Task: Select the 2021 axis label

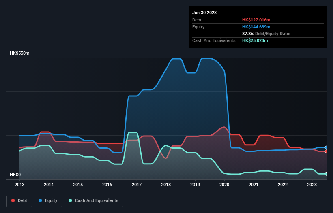Action: click(254, 185)
